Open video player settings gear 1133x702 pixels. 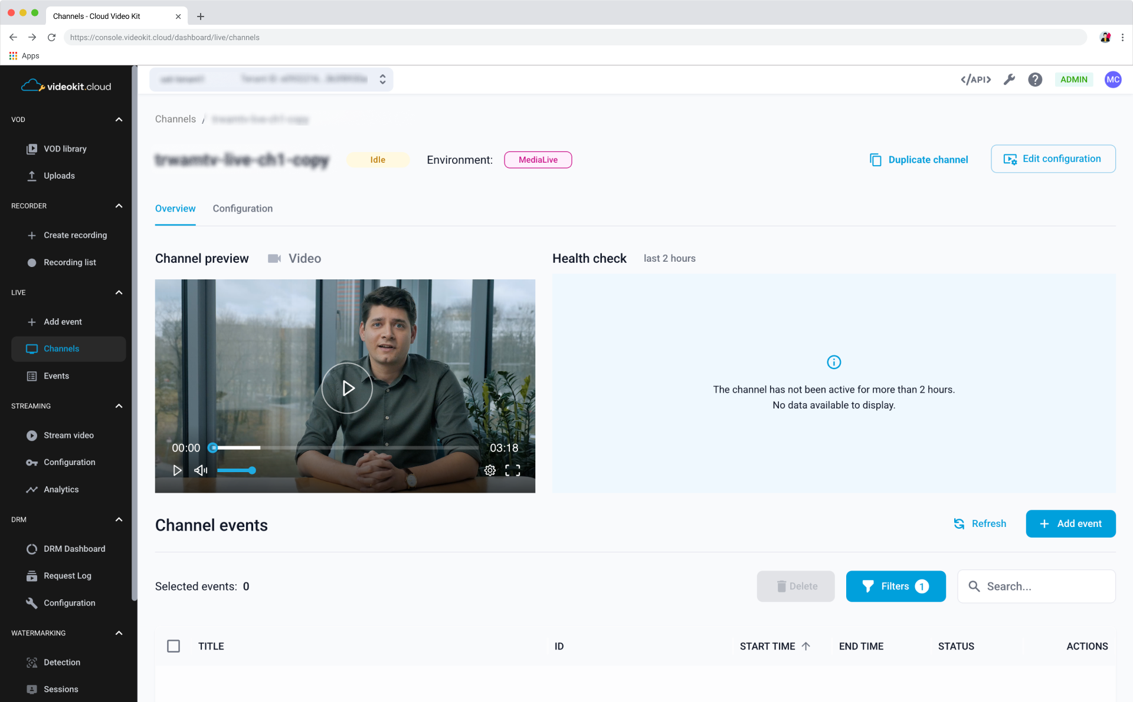(x=490, y=470)
